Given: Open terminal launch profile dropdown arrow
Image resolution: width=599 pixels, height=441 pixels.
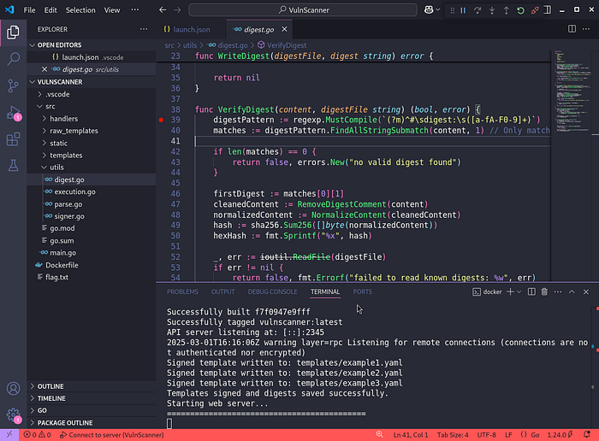Looking at the screenshot, I should 519,291.
